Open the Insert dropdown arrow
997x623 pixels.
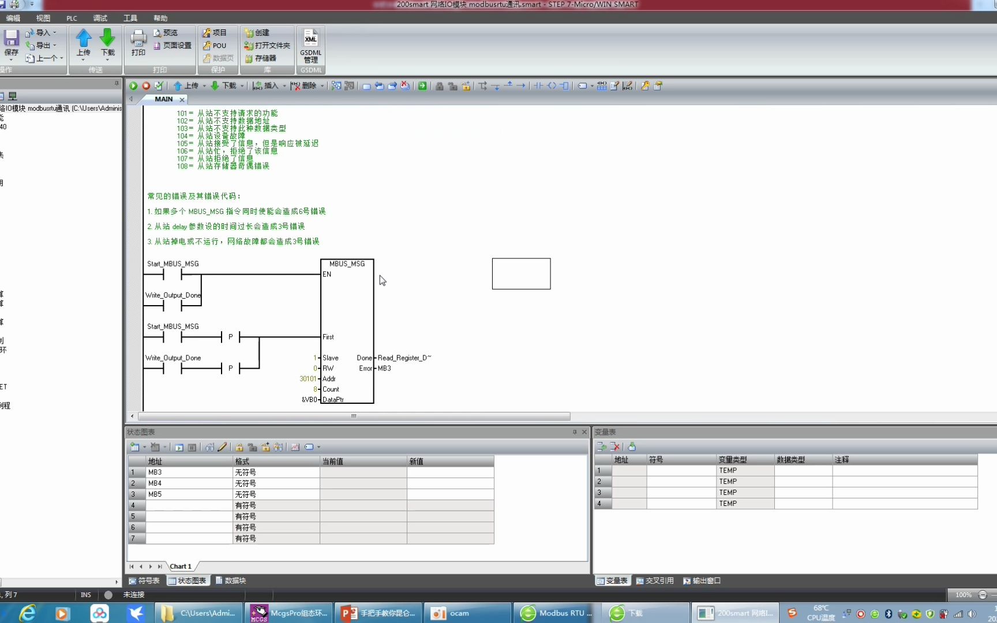tap(284, 86)
